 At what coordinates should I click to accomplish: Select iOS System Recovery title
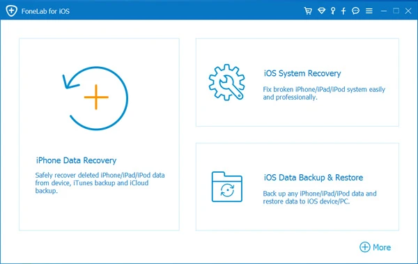[302, 73]
